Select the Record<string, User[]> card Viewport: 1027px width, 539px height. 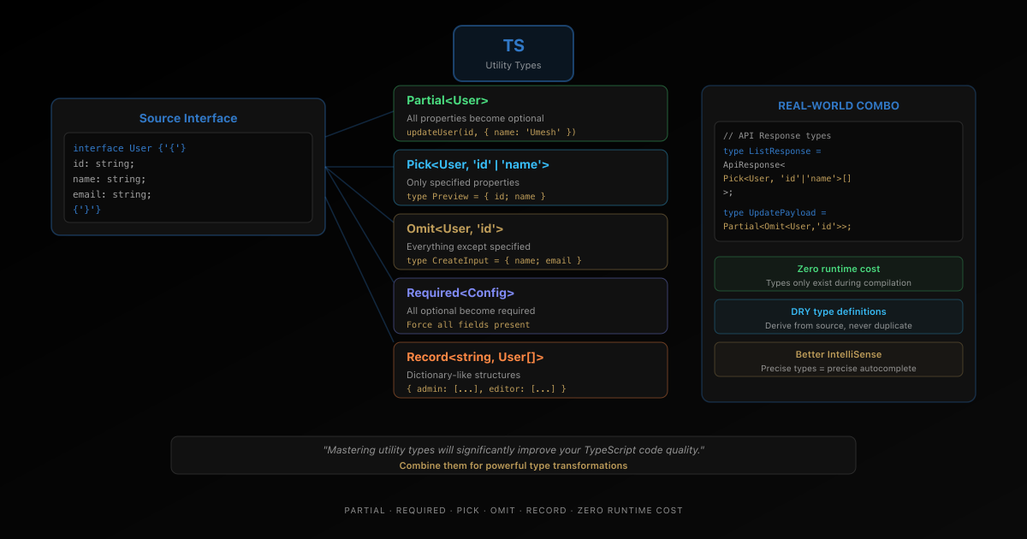tap(531, 370)
